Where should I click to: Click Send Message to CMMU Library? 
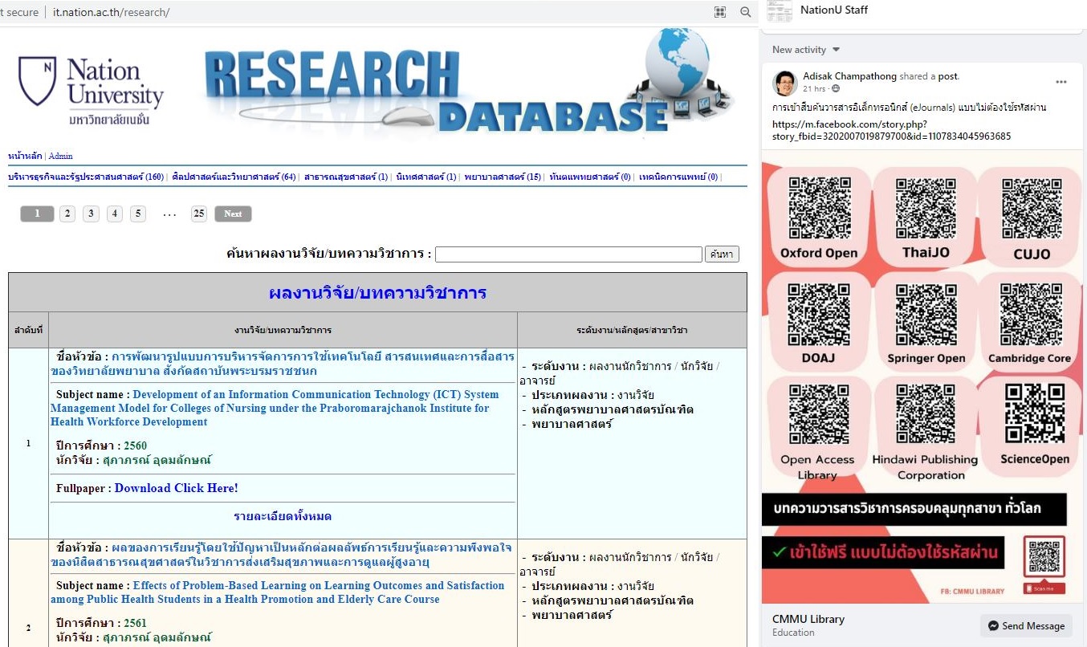point(1026,626)
